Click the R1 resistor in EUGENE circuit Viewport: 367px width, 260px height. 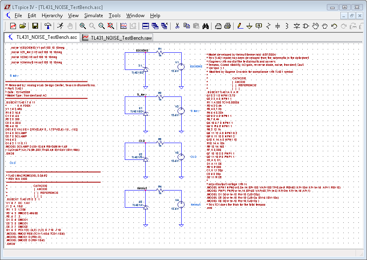point(160,52)
